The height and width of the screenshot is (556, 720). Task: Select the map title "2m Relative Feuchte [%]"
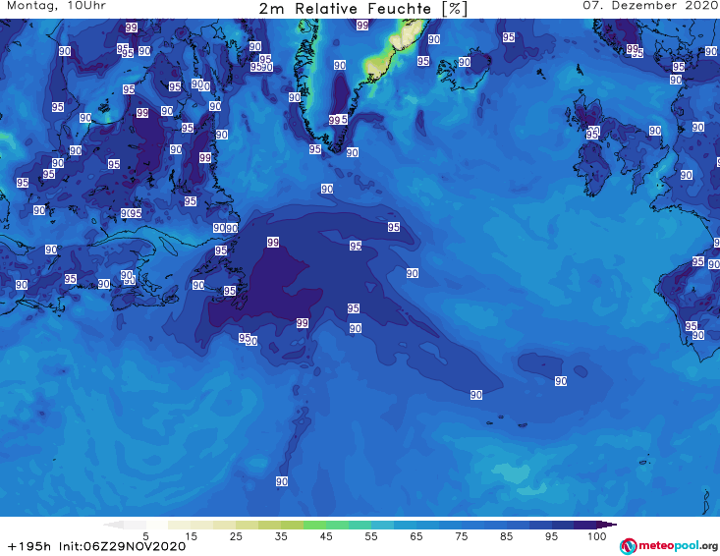pos(362,9)
